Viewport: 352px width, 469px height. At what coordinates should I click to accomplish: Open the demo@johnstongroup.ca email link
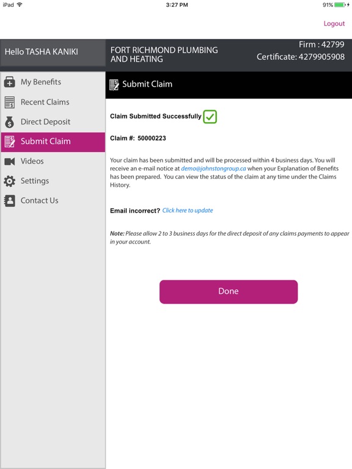pos(213,169)
